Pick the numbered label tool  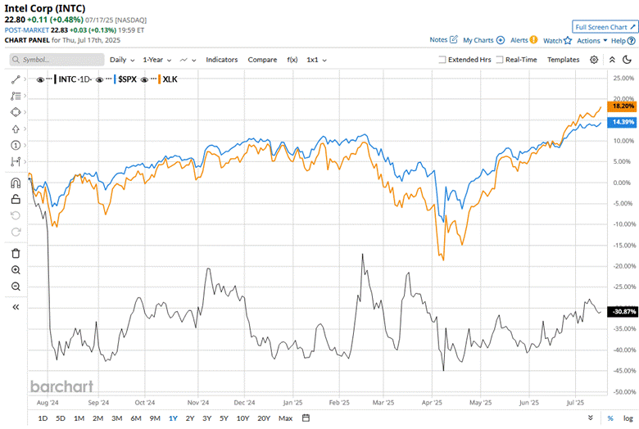tap(16, 145)
